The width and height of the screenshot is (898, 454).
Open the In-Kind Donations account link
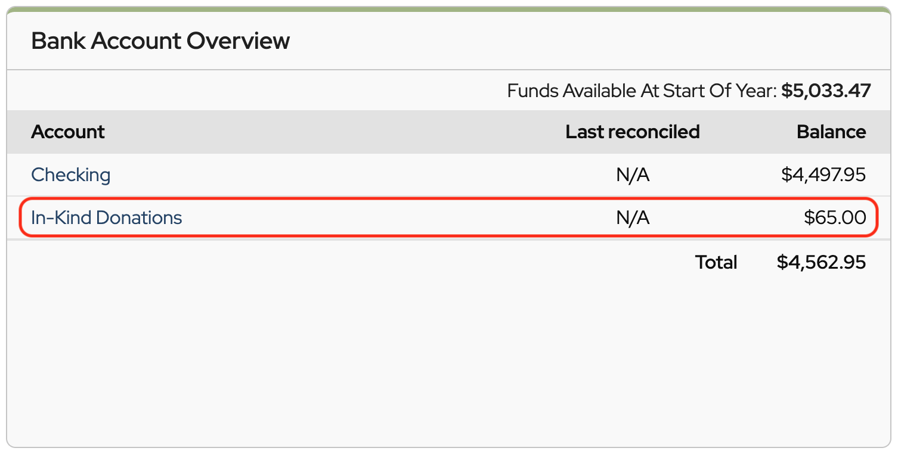click(106, 217)
